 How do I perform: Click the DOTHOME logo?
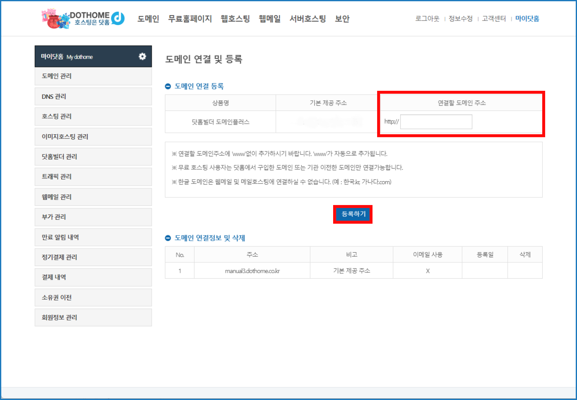(x=83, y=18)
